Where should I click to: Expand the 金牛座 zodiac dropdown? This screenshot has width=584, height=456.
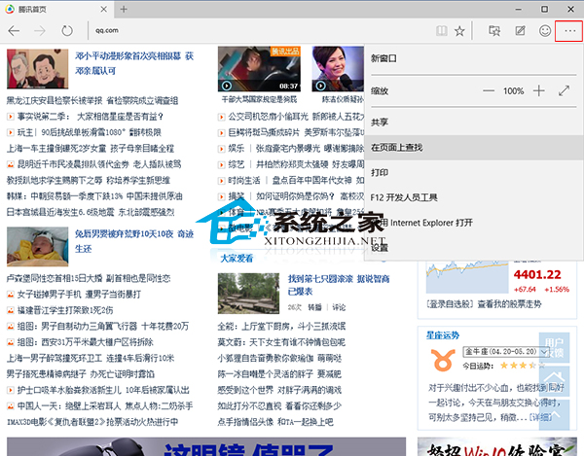[x=506, y=352]
